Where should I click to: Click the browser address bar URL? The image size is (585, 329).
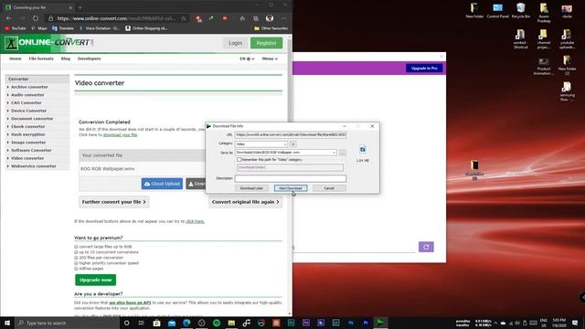116,18
